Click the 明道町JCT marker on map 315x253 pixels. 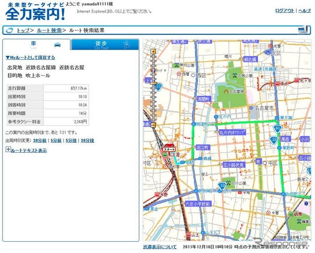(x=193, y=124)
